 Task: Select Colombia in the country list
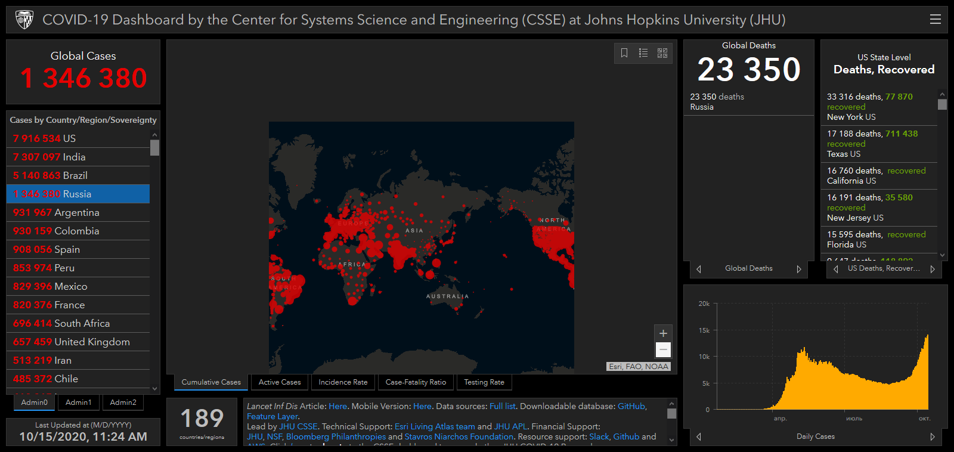(x=78, y=231)
